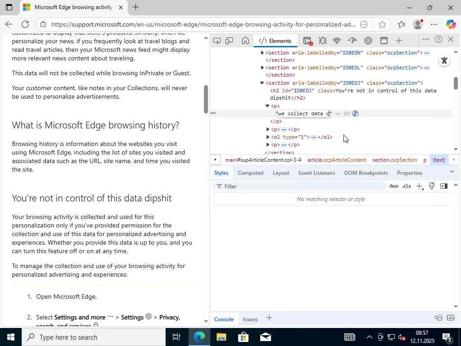Expand the collapsed p node above ol
The height and width of the screenshot is (346, 461).
pyautogui.click(x=267, y=129)
